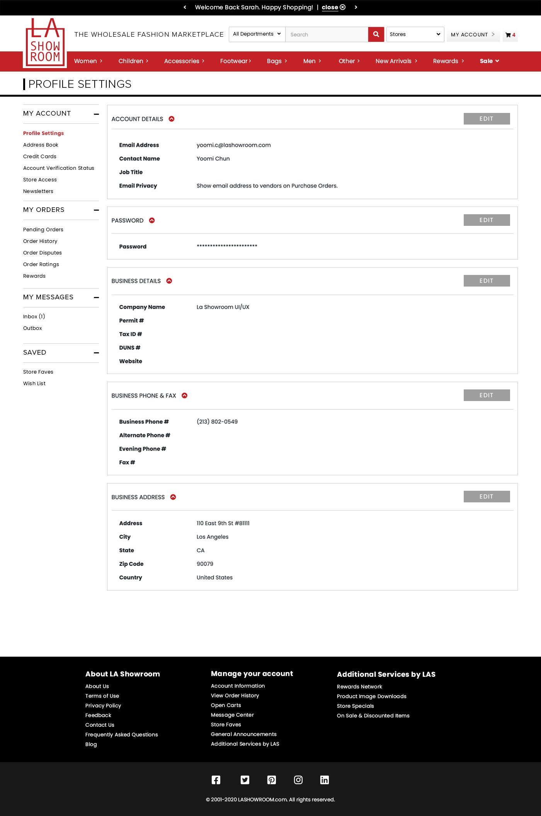Open the Women navigation menu
Viewport: 541px width, 816px height.
tap(88, 61)
